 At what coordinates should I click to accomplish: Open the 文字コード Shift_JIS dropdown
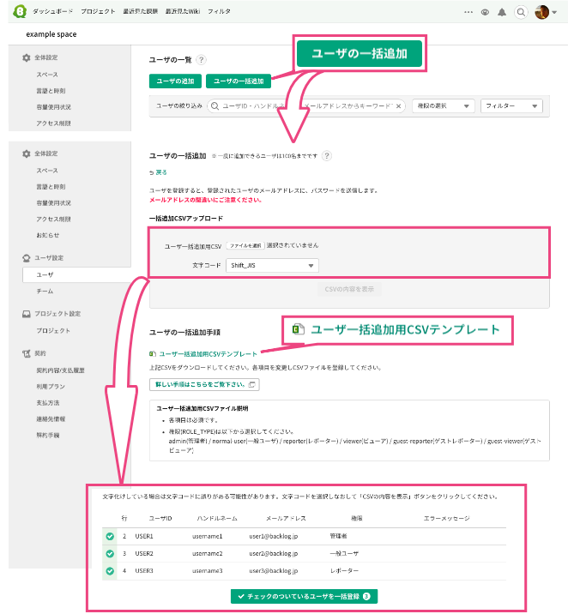[272, 266]
